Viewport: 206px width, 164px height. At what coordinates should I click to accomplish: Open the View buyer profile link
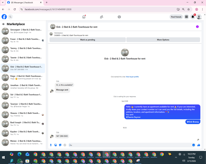132,77
